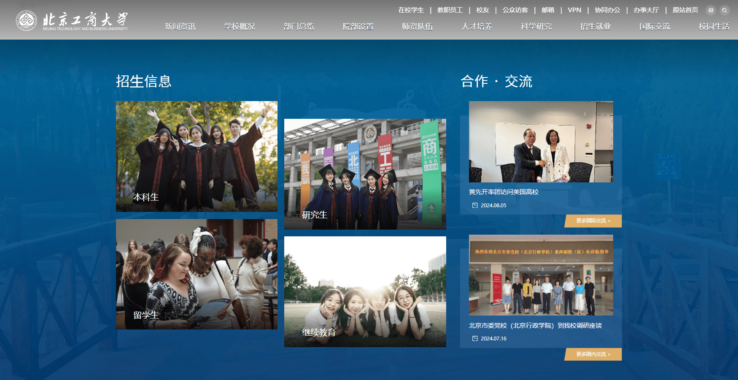Open the 黄先开率团访问美国高校 article link
This screenshot has width=738, height=380.
(504, 192)
